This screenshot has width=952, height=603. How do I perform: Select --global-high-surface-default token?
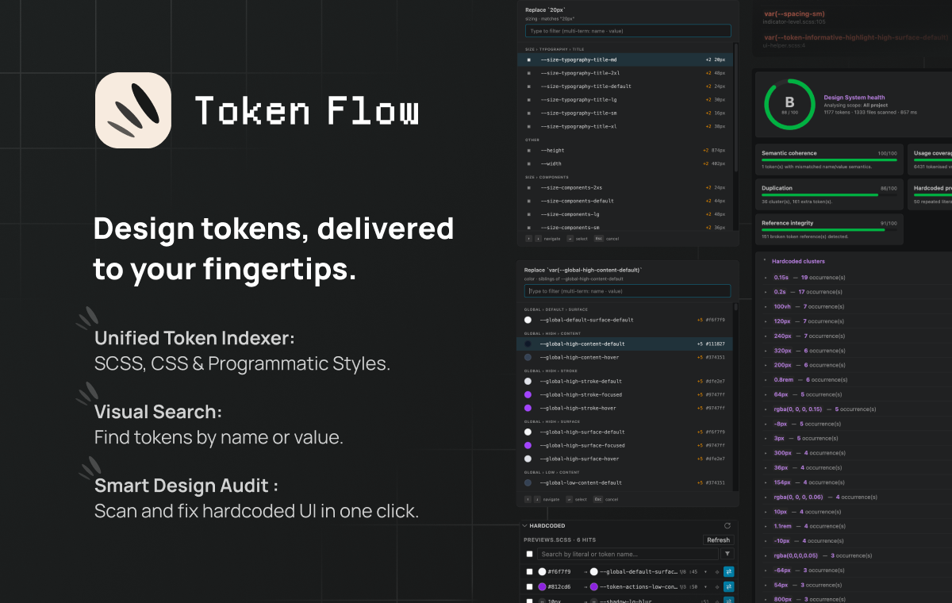coord(625,432)
